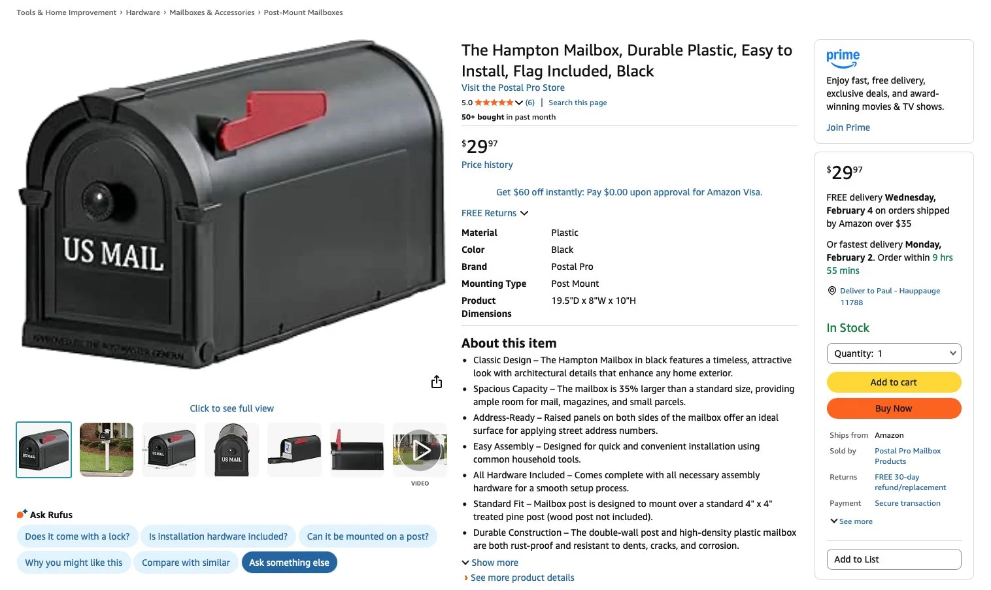Click the Prime logo
The image size is (991, 590).
[x=843, y=59]
